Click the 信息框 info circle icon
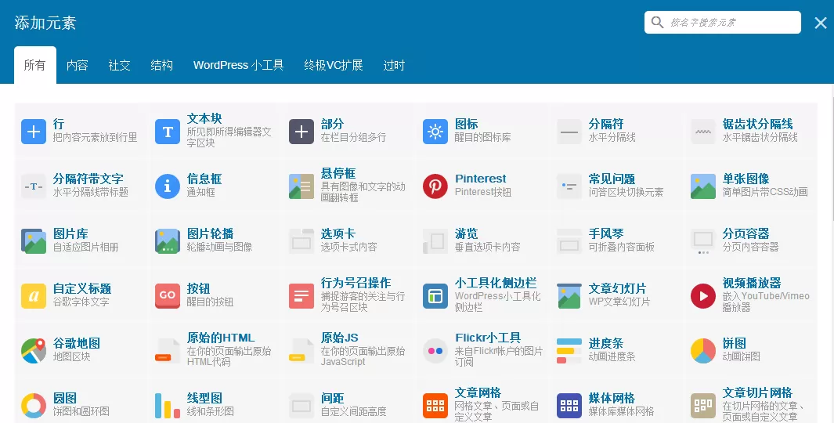834x423 pixels. pos(168,186)
